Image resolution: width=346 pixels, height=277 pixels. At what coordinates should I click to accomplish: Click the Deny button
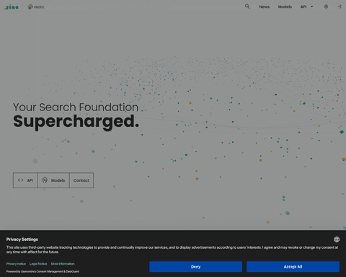pos(195,267)
